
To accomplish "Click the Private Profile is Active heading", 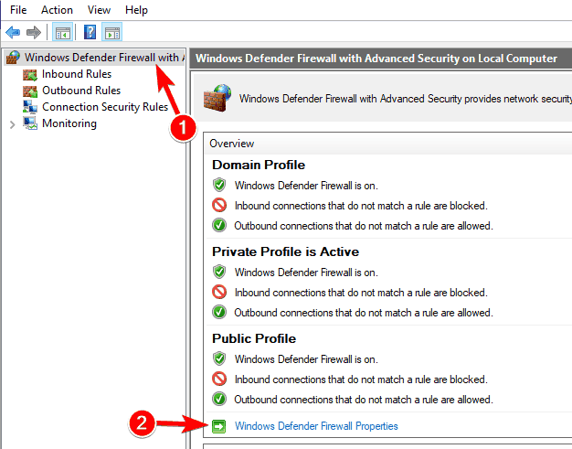I will (286, 251).
